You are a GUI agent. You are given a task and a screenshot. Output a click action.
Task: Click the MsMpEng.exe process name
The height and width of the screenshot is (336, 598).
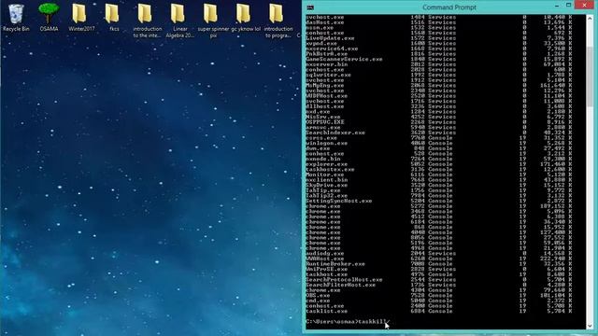325,85
